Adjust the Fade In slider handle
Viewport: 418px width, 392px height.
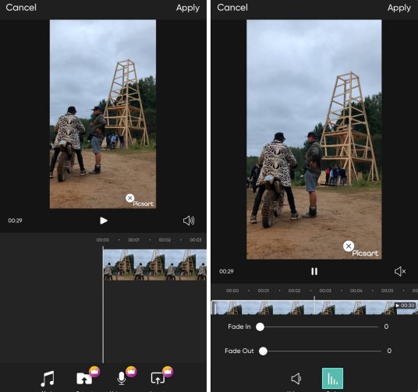pyautogui.click(x=260, y=327)
